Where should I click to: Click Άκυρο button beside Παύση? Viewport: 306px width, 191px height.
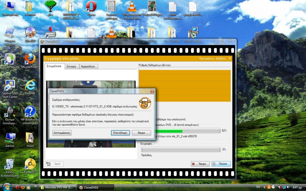(200, 164)
